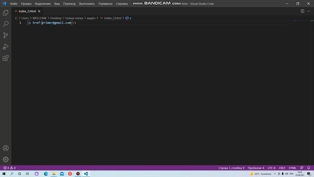Open the editor More Actions ellipsis
The height and width of the screenshot is (177, 314).
pos(309,11)
